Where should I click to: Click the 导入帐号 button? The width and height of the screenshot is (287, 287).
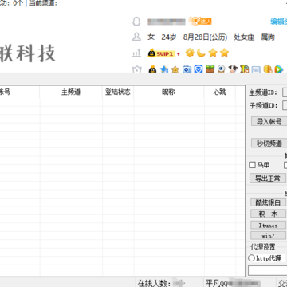pos(269,121)
